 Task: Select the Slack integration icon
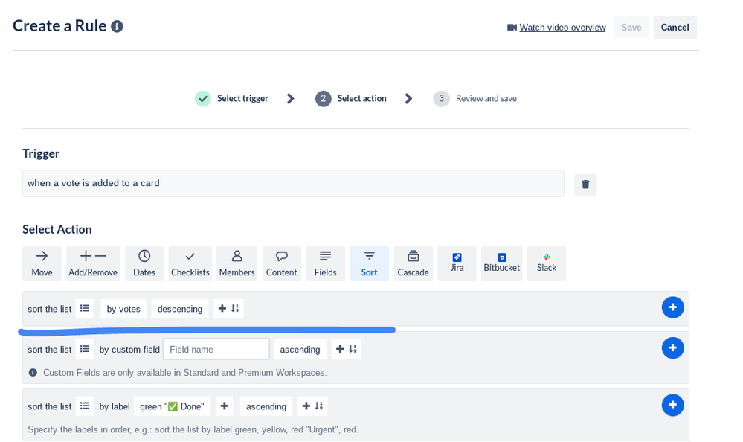pos(547,263)
